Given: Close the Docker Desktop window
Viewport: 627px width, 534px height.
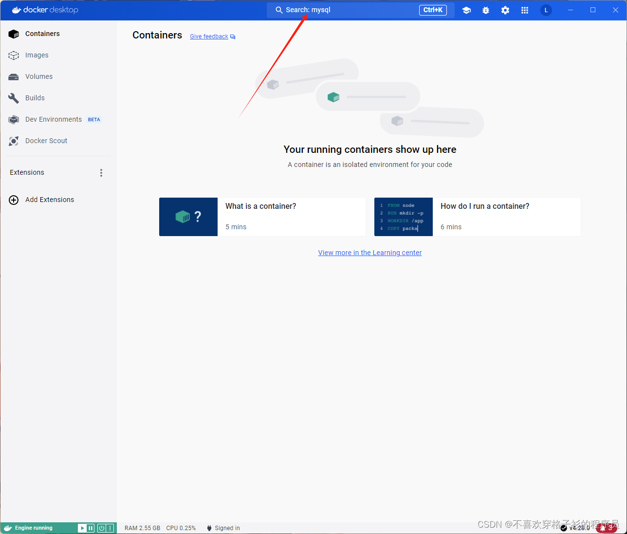Looking at the screenshot, I should click(615, 10).
